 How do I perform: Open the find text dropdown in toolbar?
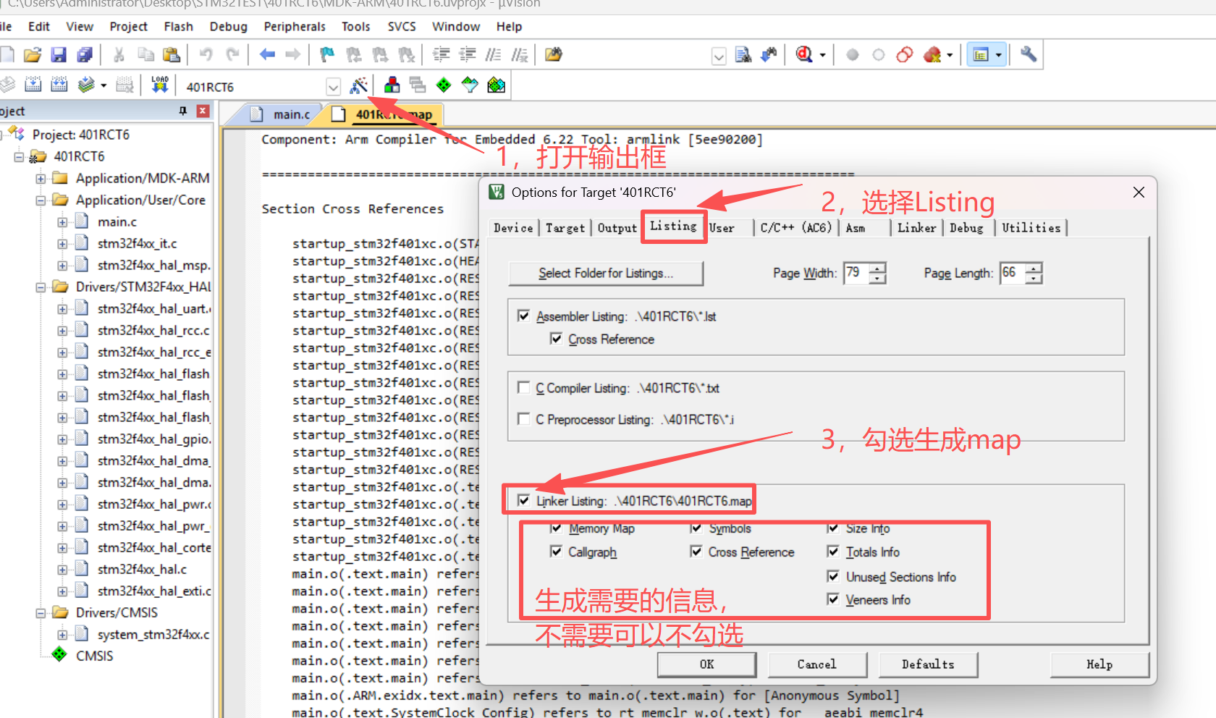(x=719, y=56)
